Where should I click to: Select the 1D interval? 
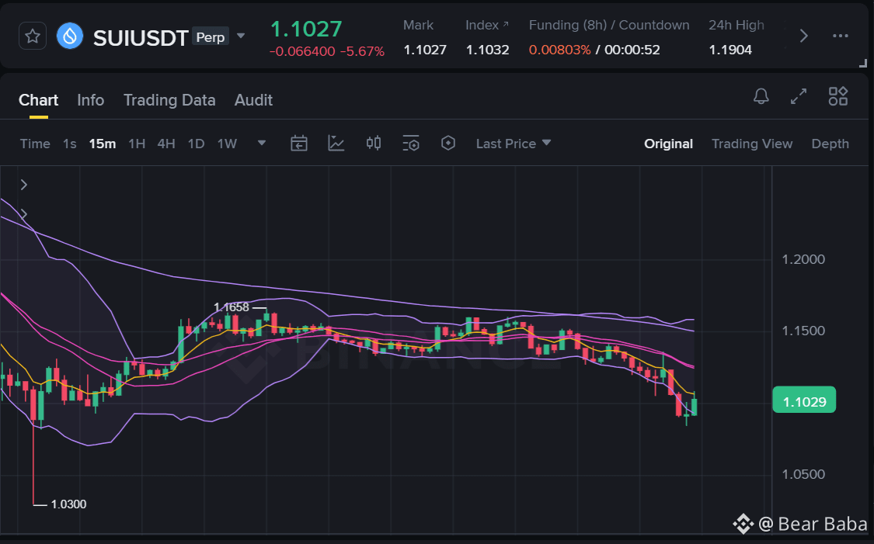coord(197,144)
